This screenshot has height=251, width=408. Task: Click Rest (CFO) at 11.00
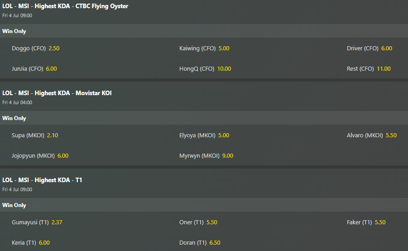(369, 69)
